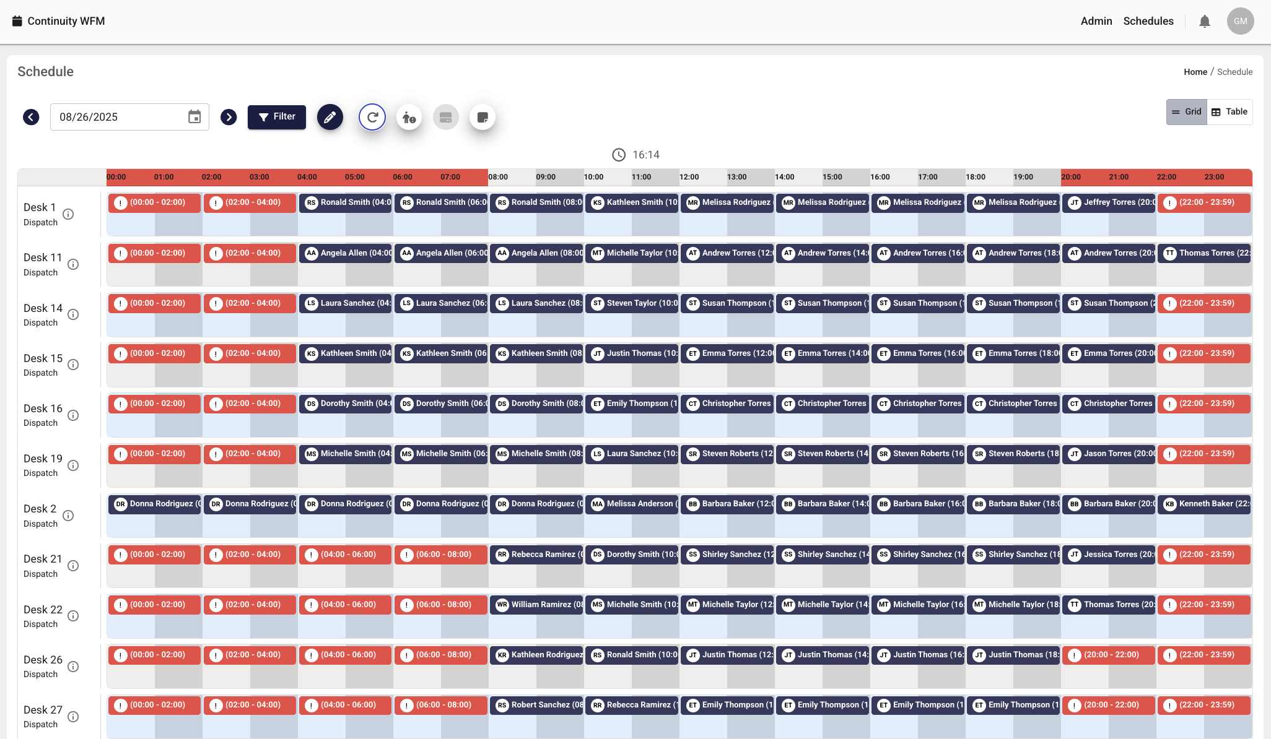Click the sticky note icon button
The height and width of the screenshot is (739, 1271).
click(x=483, y=117)
